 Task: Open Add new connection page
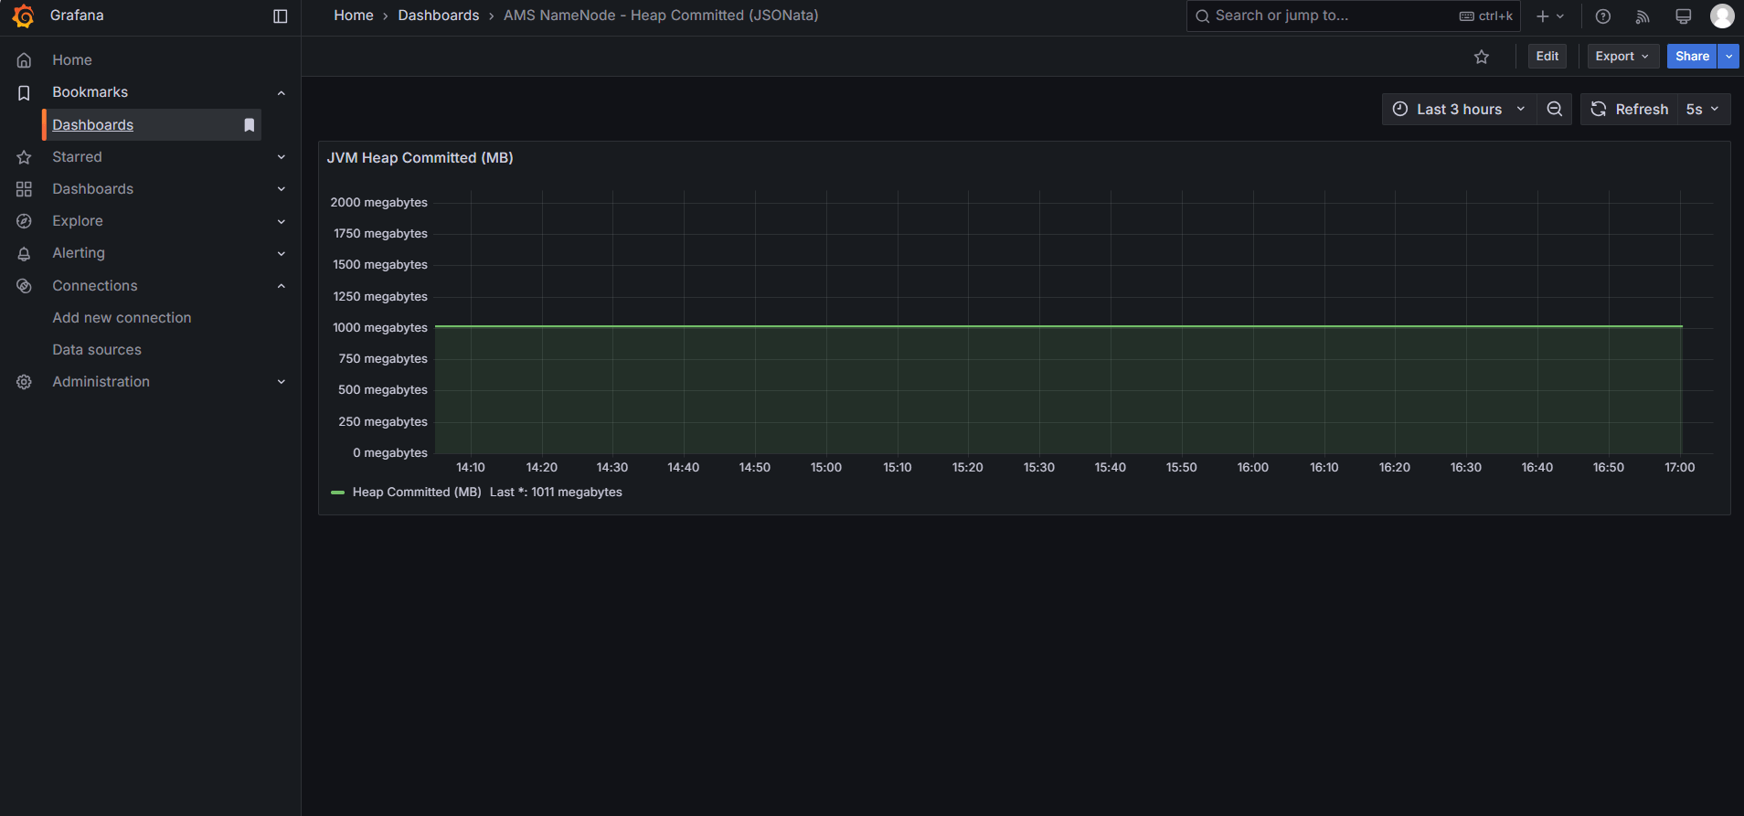coord(122,318)
